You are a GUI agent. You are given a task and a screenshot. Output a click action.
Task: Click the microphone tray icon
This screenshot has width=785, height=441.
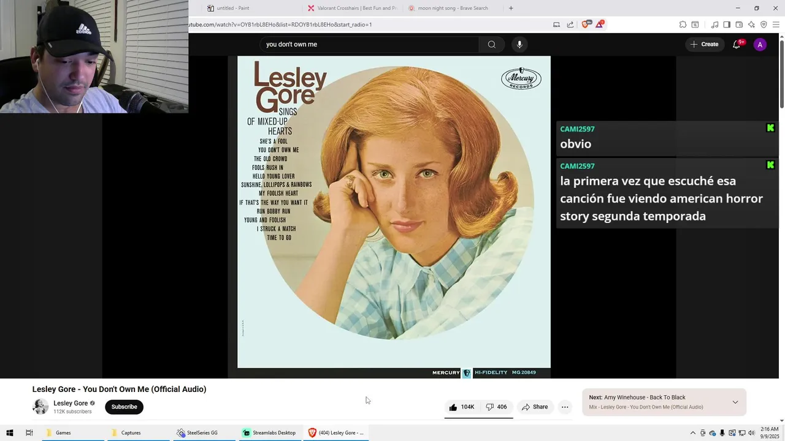click(x=722, y=433)
